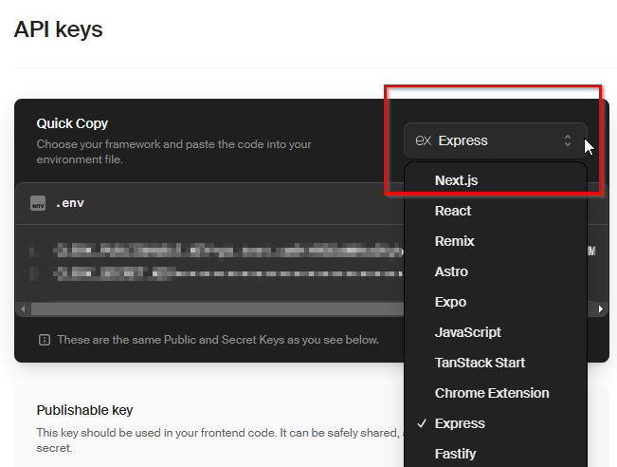This screenshot has width=617, height=467.
Task: Click the first blurred env key line
Action: point(228,251)
